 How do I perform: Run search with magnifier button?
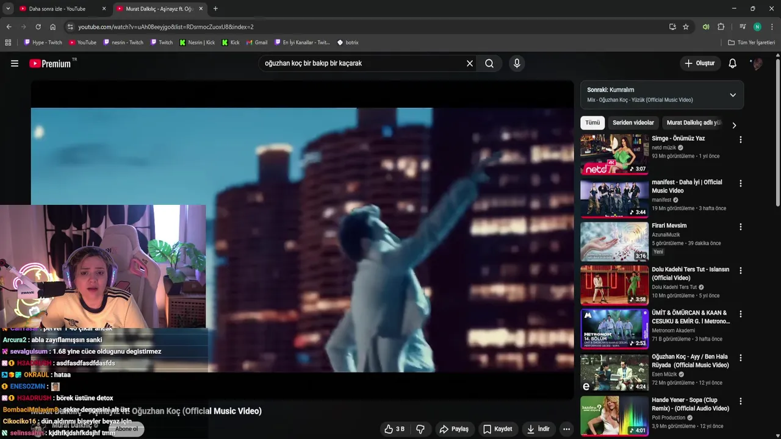(x=489, y=63)
